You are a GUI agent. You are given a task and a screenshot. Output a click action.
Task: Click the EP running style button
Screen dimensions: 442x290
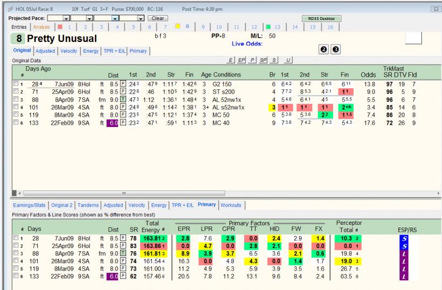pos(241,60)
